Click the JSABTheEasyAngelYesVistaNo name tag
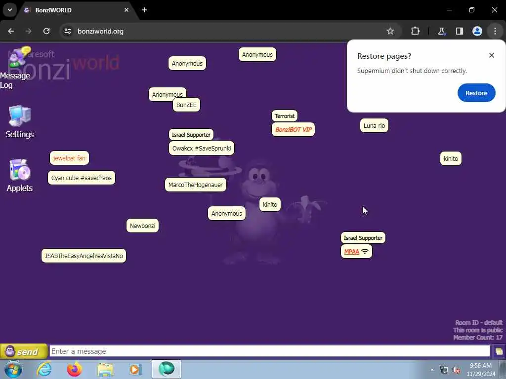Image resolution: width=506 pixels, height=379 pixels. [84, 256]
